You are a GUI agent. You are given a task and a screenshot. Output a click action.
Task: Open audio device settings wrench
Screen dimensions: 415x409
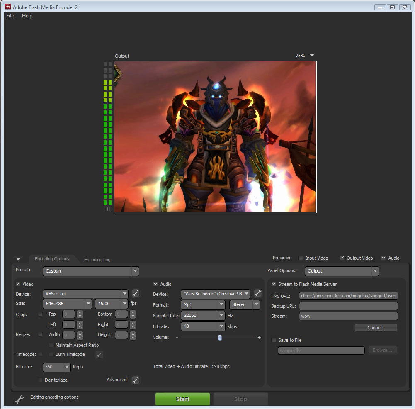coord(258,293)
